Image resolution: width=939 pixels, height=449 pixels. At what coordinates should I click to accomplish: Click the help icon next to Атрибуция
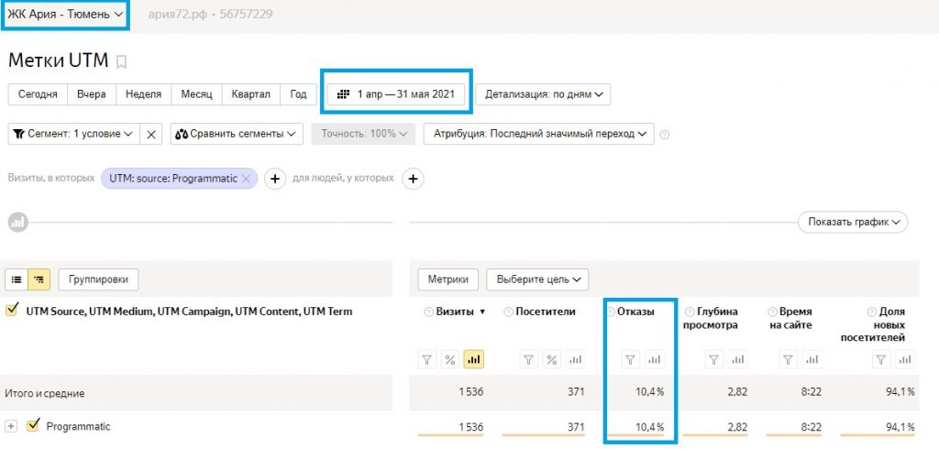pos(665,134)
